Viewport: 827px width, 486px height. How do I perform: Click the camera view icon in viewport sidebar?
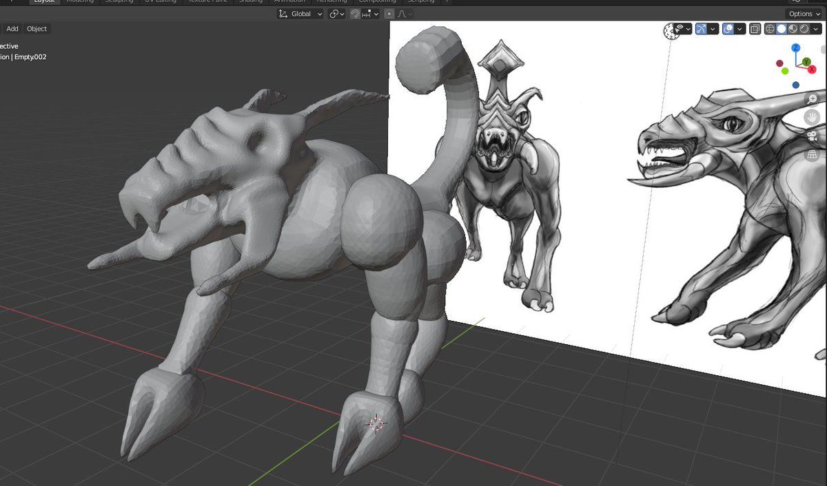[x=811, y=136]
